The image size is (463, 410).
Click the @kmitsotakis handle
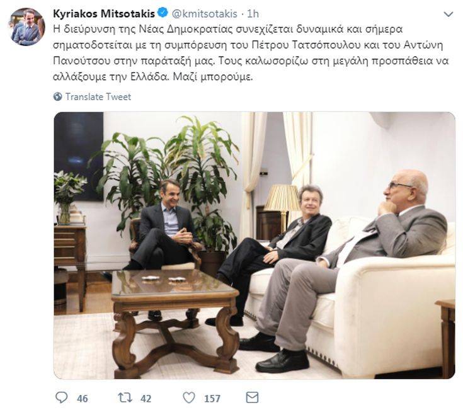(x=204, y=14)
